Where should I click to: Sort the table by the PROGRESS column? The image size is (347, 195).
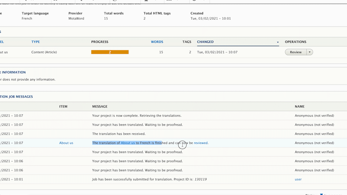click(x=100, y=42)
